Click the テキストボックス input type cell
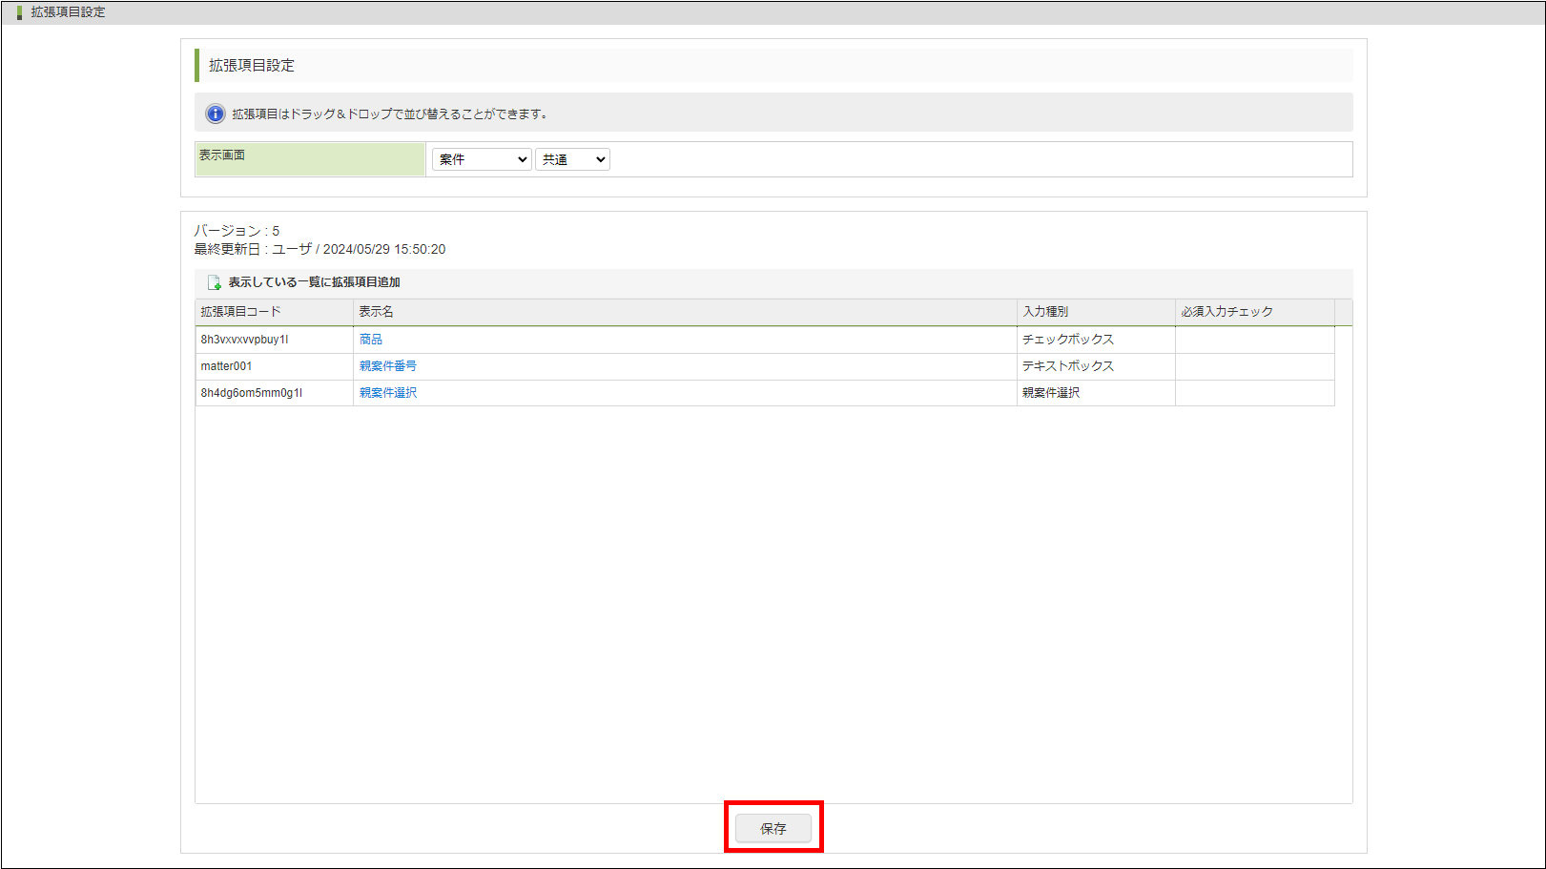The height and width of the screenshot is (869, 1546). point(1096,366)
